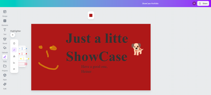
Task: Open the Apps panel
Action: coord(5,77)
